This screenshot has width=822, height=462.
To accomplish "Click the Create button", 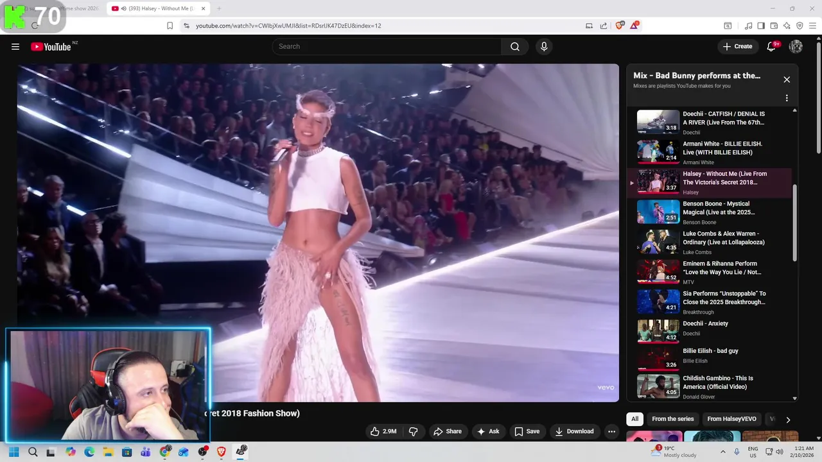I will pos(737,46).
